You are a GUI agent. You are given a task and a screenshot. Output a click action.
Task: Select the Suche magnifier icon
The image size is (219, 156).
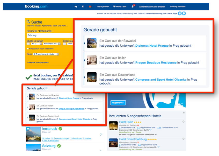coord(28,22)
